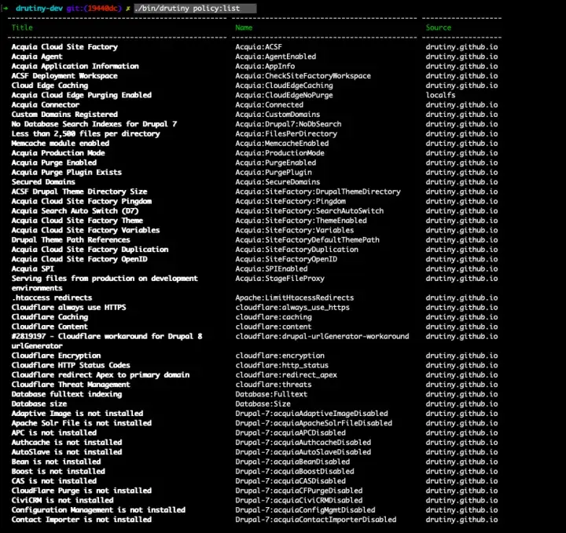Click 'Contact Importer is not installed' title
566x533 pixels.
click(x=82, y=520)
